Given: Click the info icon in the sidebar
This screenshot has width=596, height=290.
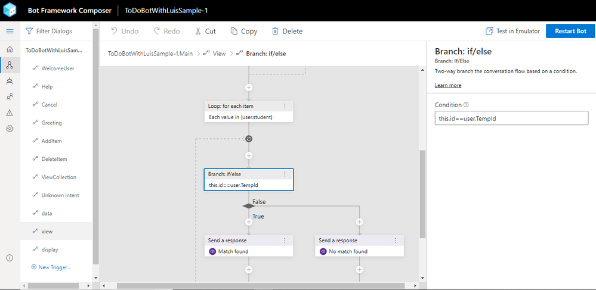Looking at the screenshot, I should tap(10, 258).
